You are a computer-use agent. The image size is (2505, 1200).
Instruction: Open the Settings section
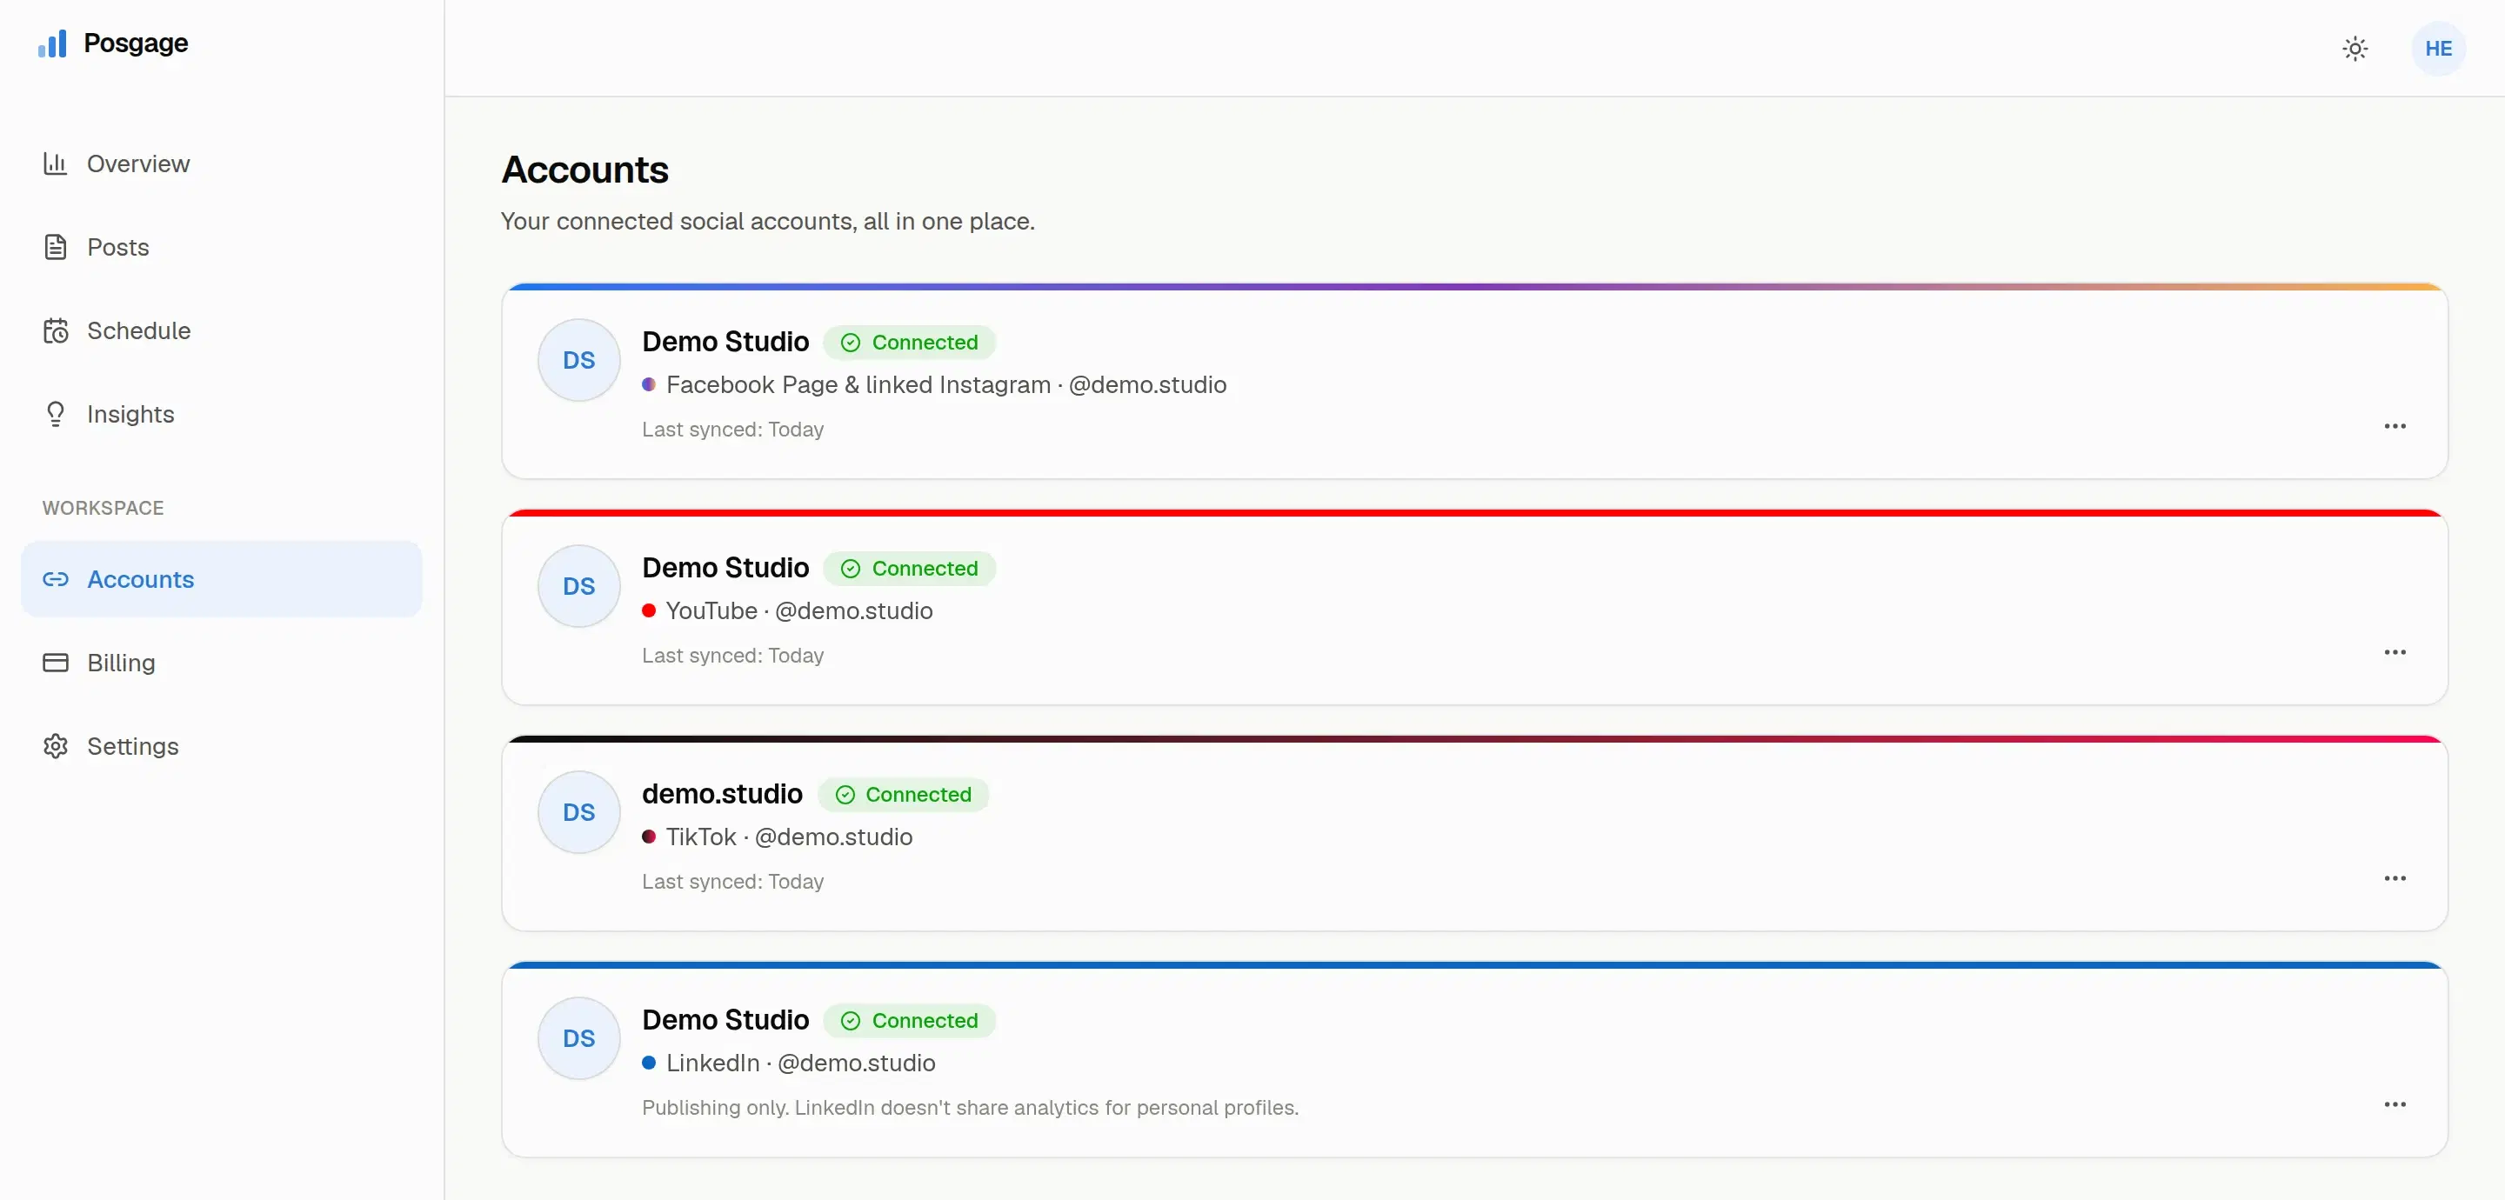(222, 747)
